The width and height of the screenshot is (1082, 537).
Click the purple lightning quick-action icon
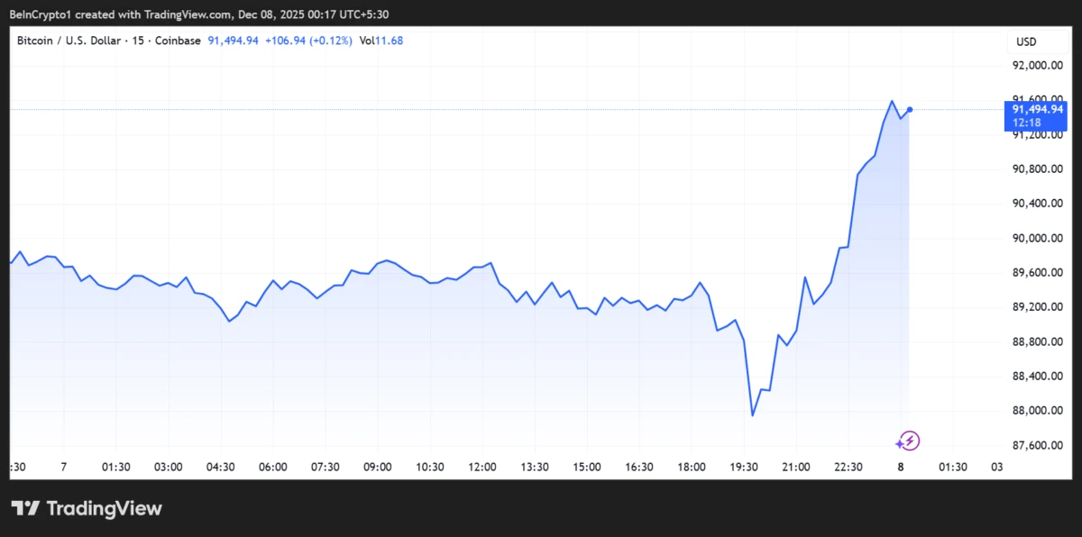(x=909, y=441)
